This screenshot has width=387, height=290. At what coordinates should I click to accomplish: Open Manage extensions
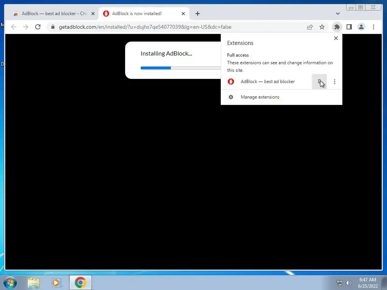click(281, 97)
